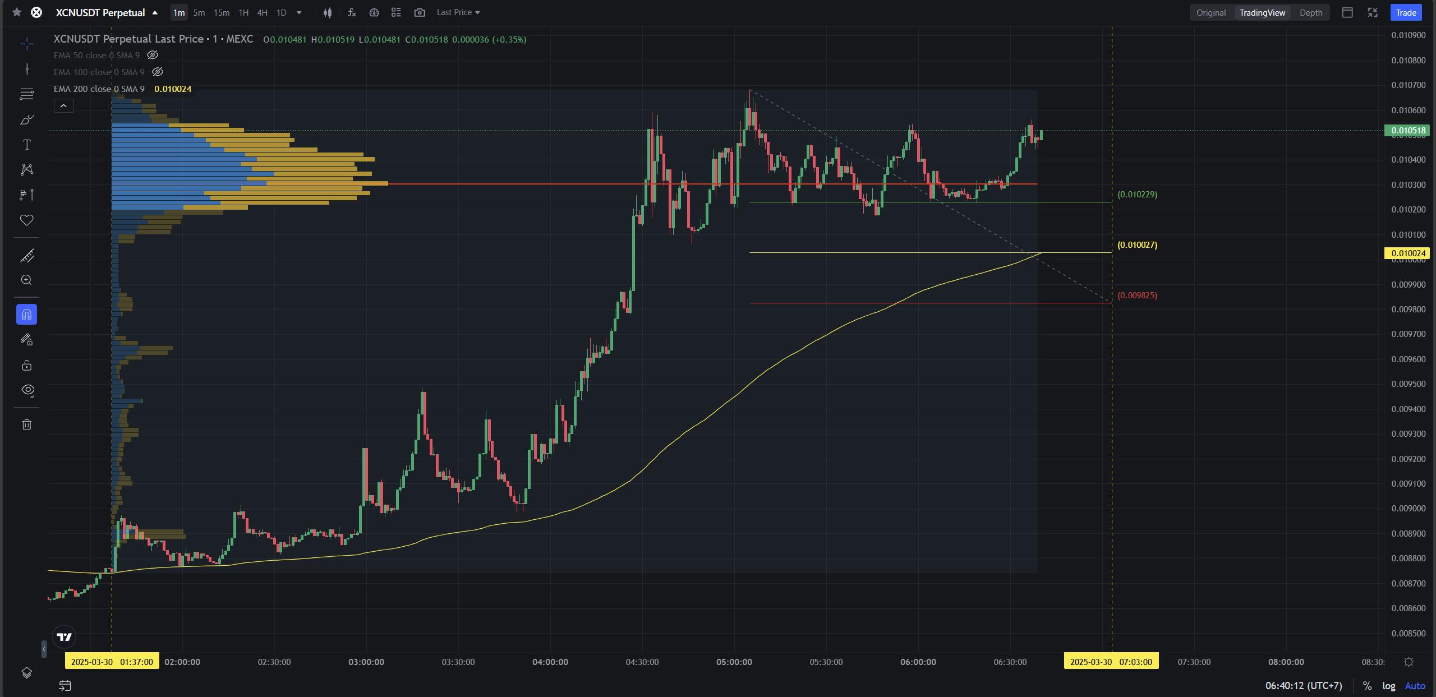Select the 15m timeframe
The width and height of the screenshot is (1436, 697).
[x=221, y=12]
